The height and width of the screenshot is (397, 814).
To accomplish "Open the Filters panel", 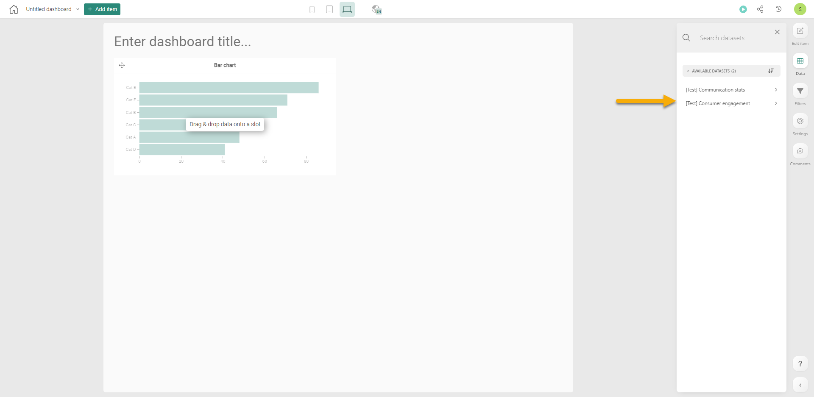I will [x=800, y=91].
